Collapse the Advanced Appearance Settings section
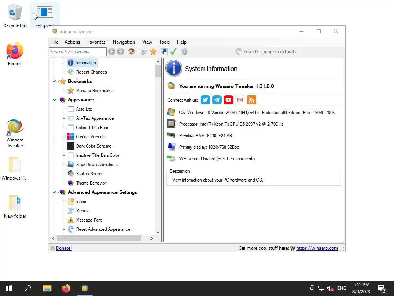 pos(55,192)
